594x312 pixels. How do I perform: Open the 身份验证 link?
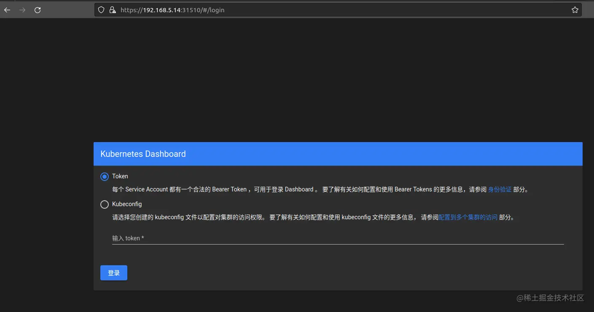(500, 190)
